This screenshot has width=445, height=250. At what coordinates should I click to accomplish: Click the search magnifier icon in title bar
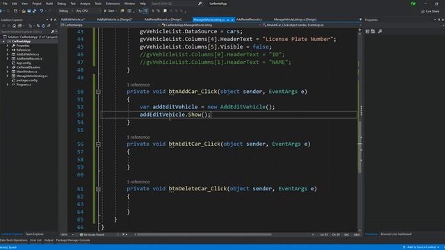(x=200, y=3)
